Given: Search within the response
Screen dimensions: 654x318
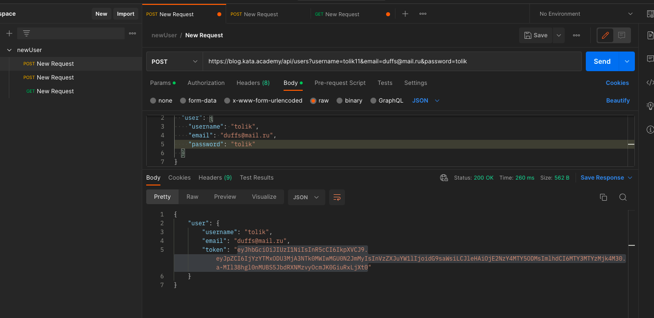Looking at the screenshot, I should coord(623,197).
